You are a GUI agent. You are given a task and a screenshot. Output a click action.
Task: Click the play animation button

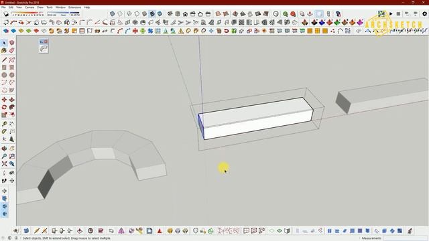[x=391, y=13]
